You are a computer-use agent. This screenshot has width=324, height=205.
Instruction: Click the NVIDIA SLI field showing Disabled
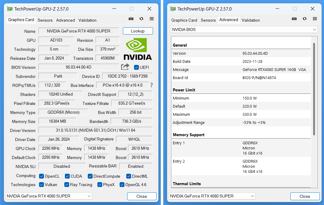(x=62, y=166)
